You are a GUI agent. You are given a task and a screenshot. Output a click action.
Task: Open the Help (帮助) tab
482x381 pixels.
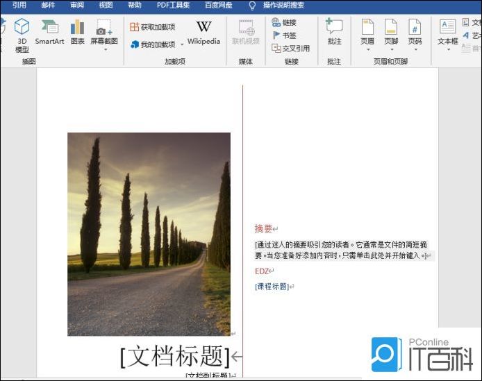(135, 6)
